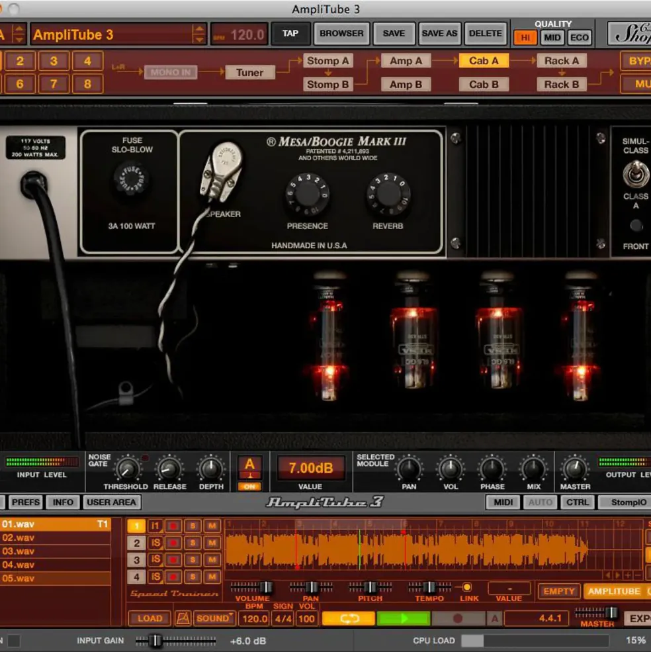Arm recording on track 2

pos(173,543)
